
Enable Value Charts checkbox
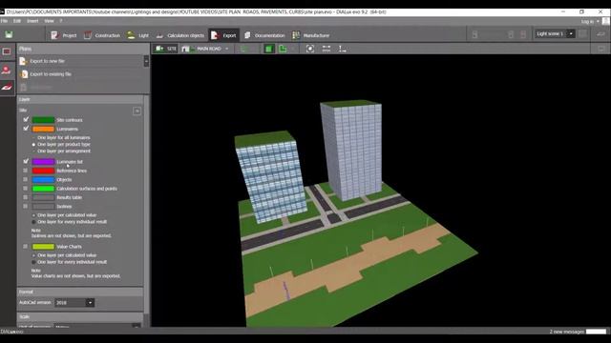pos(26,246)
